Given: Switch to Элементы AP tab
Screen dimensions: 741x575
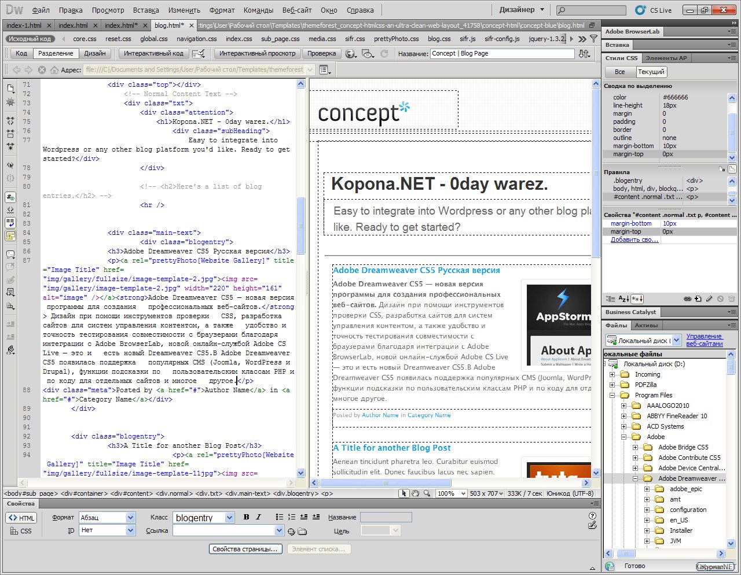Looking at the screenshot, I should (666, 58).
